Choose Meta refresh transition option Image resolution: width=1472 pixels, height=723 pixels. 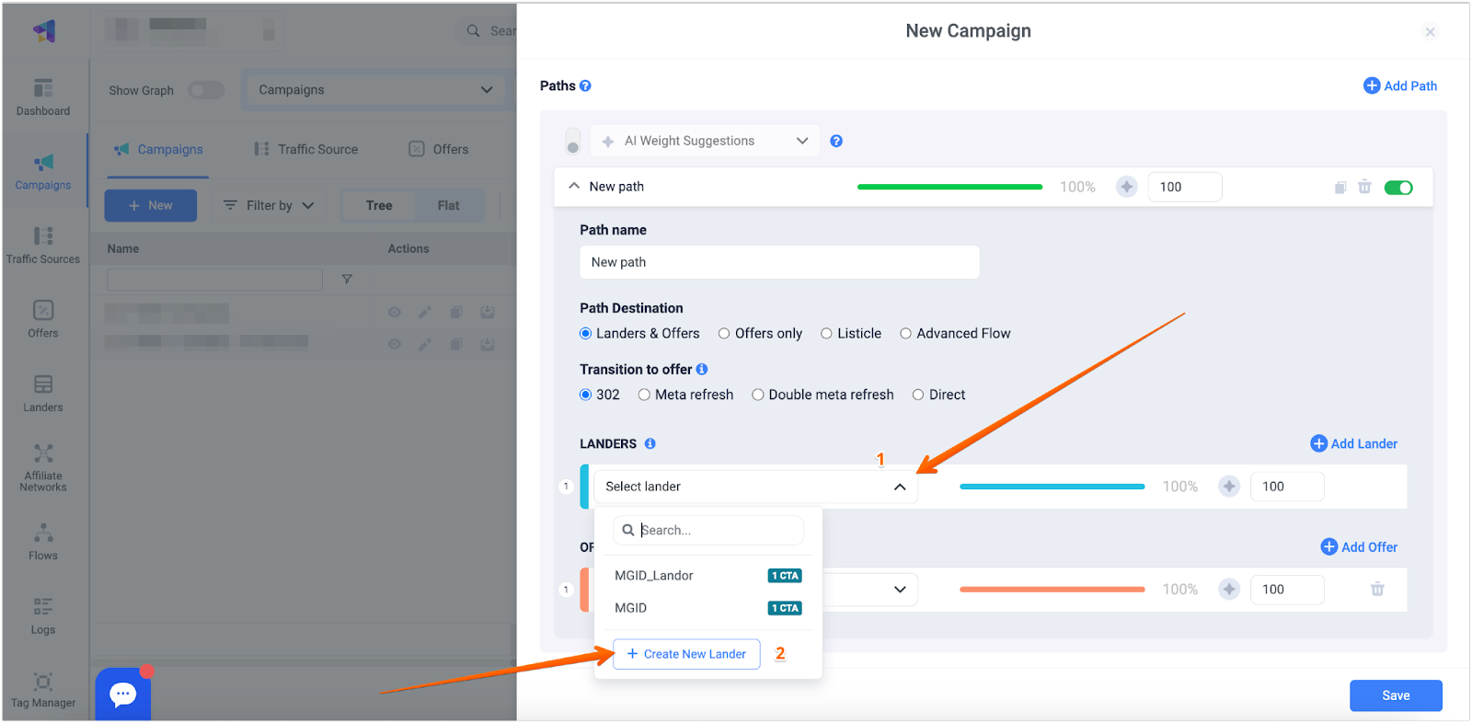tap(644, 396)
